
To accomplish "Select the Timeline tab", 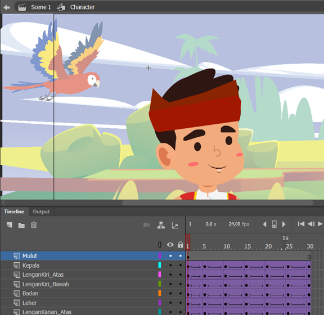I will [x=14, y=211].
